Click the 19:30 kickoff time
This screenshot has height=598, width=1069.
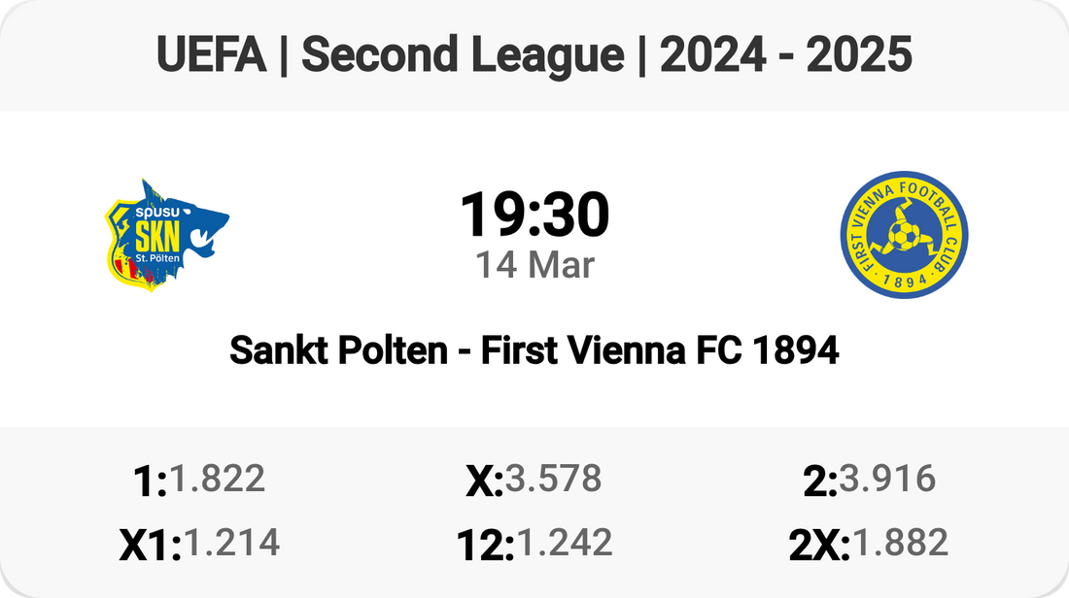[x=534, y=215]
